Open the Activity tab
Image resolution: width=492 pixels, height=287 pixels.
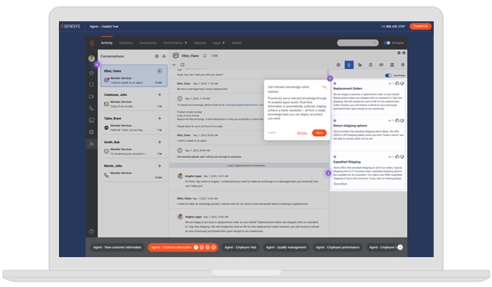coord(107,42)
